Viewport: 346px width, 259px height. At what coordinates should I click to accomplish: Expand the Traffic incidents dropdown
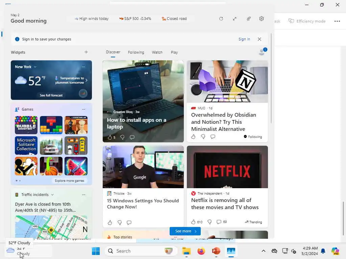52,195
